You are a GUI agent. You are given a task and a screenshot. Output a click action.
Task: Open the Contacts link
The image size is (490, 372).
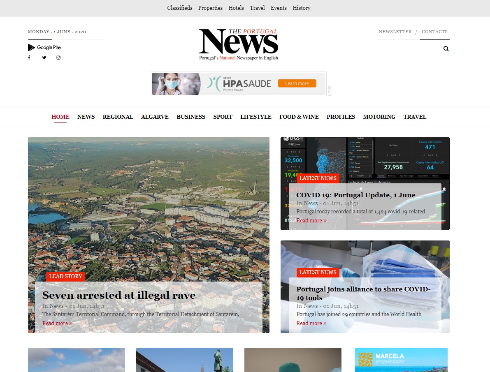[x=434, y=32]
